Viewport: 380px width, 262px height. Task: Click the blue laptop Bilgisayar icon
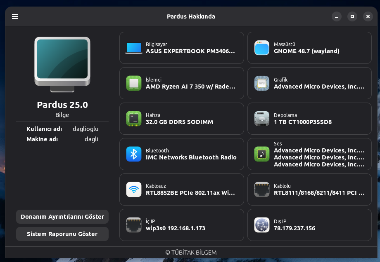133,48
